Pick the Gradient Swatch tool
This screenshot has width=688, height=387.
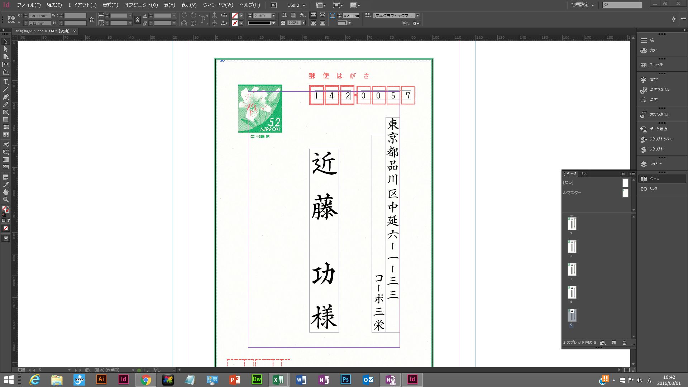click(6, 159)
